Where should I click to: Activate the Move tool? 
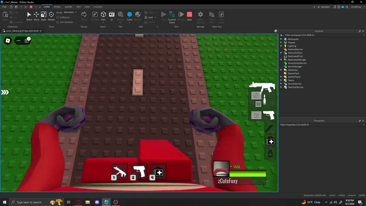point(36,16)
